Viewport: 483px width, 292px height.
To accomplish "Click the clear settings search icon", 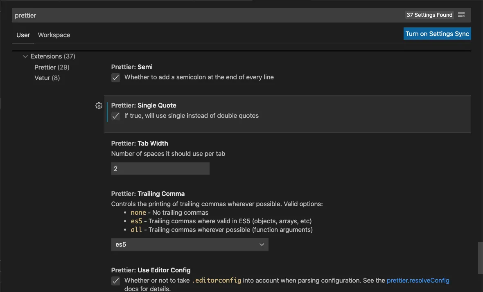I will point(461,15).
